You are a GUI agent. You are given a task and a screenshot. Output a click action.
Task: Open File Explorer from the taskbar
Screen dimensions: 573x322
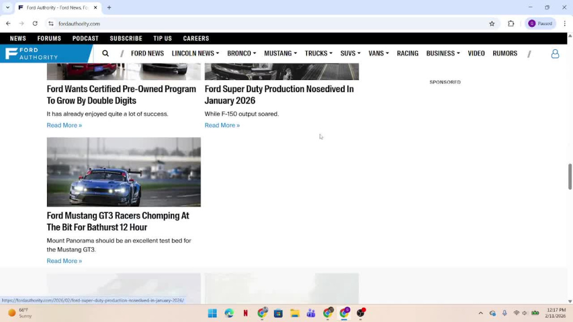(x=295, y=313)
